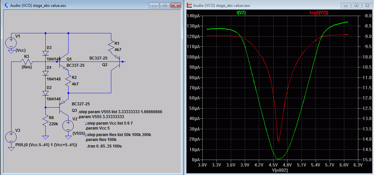This screenshot has height=175, width=374.
Task: Click the .step param V555 list directive
Action: tap(120, 112)
